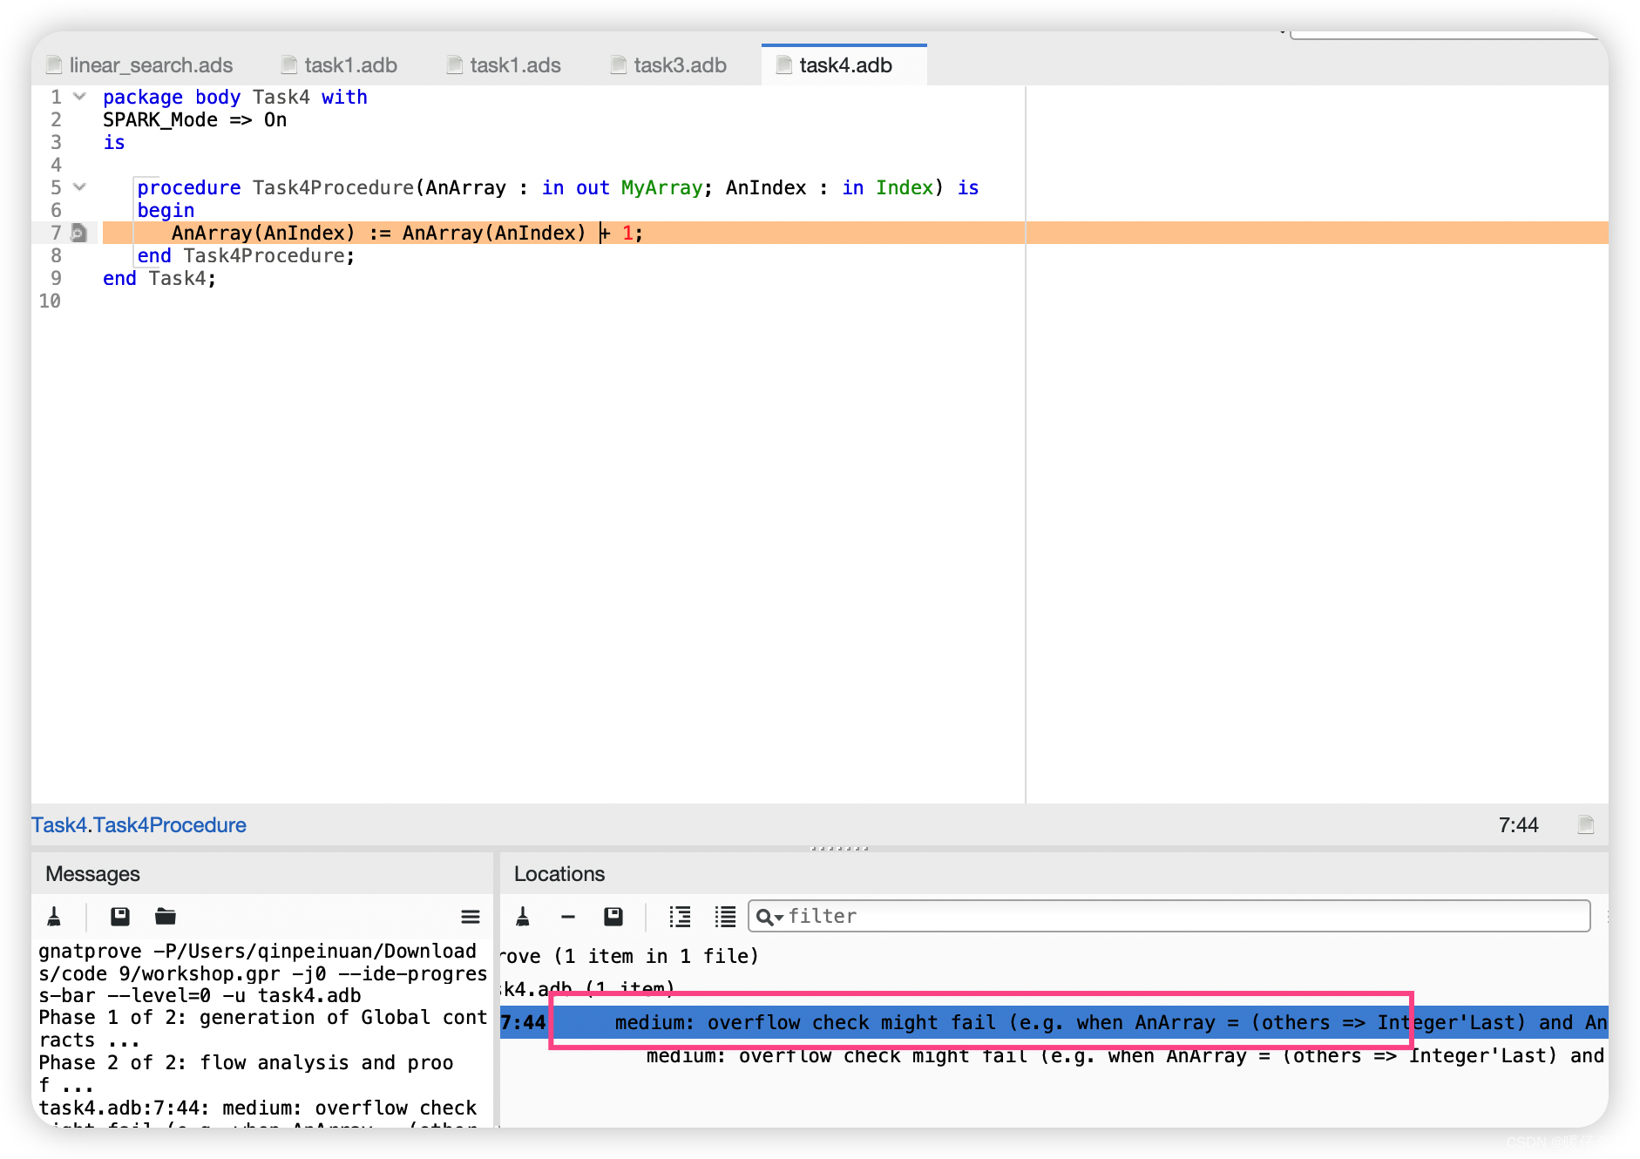Screen dimensions: 1640x1159
Task: Click the 7:44 cursor position indicator
Action: pyautogui.click(x=1518, y=824)
